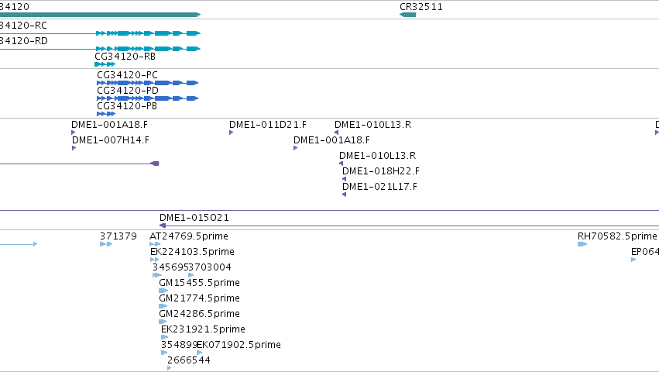Select the light blue arrow under 371379
Screen dimensions: 659x372
pyautogui.click(x=106, y=244)
